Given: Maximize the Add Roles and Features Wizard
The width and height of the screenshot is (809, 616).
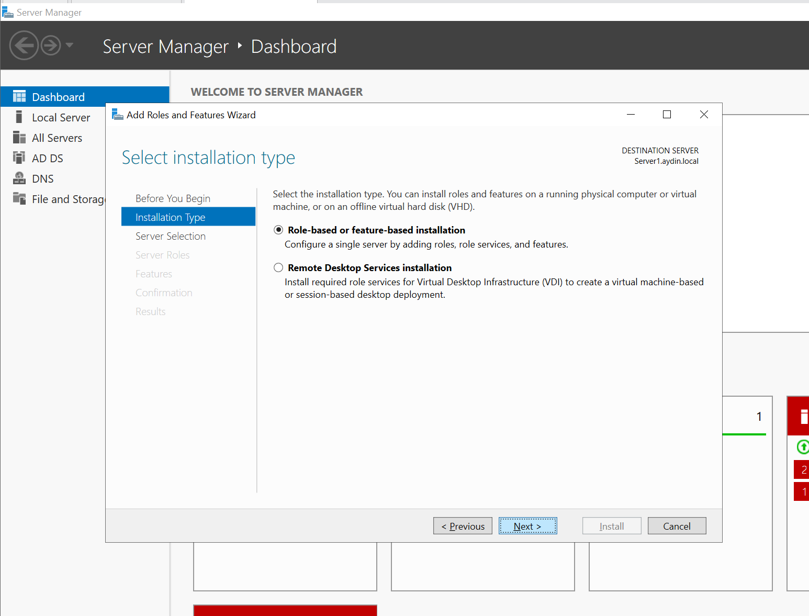Looking at the screenshot, I should click(x=667, y=115).
